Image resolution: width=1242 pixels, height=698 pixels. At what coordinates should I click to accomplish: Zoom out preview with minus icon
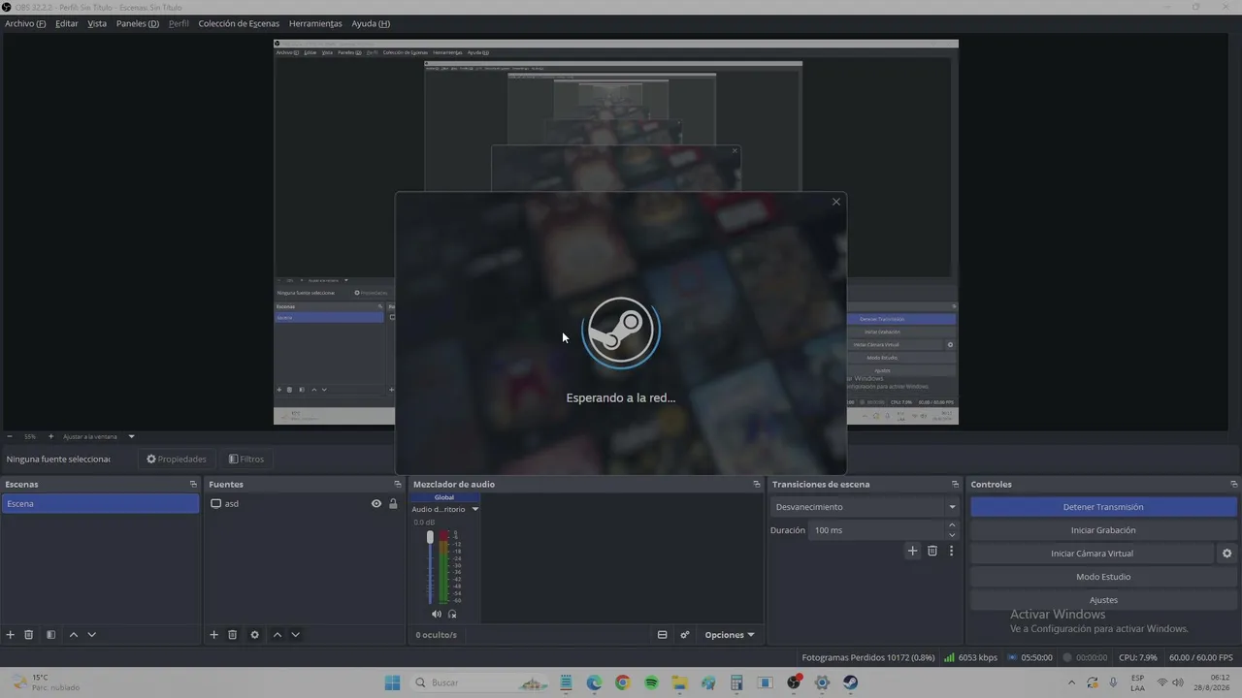point(10,436)
